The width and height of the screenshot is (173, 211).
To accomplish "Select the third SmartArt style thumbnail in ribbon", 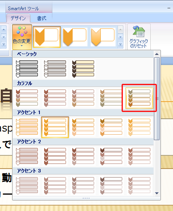I will click(x=103, y=37).
